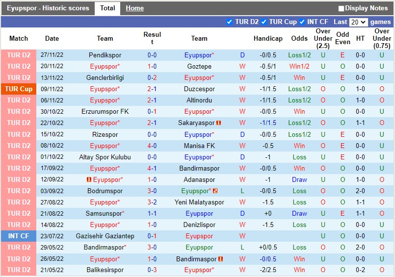This screenshot has height=277, width=395.
Task: Click the Balikesirspor team name
Action: pos(105,270)
